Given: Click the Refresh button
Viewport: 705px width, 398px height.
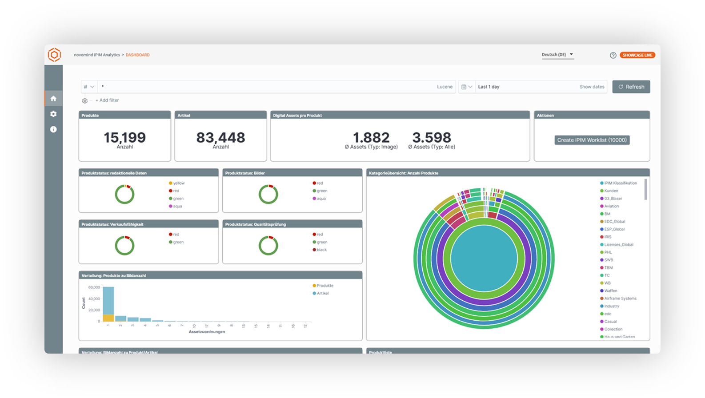Looking at the screenshot, I should (x=631, y=87).
